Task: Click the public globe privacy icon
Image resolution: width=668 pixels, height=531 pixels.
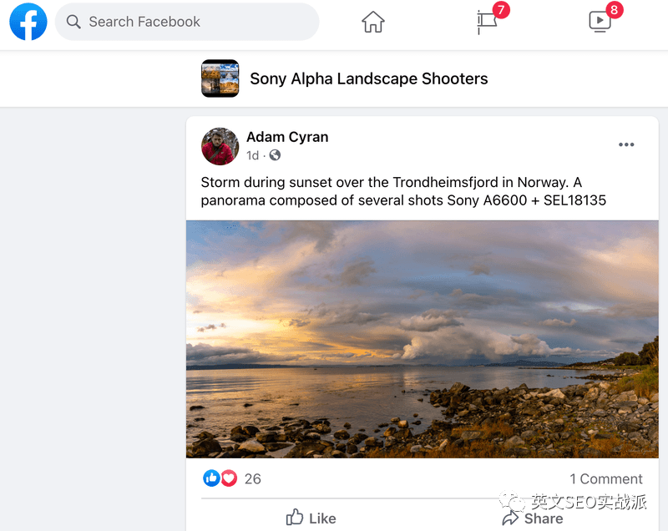Action: click(x=276, y=155)
